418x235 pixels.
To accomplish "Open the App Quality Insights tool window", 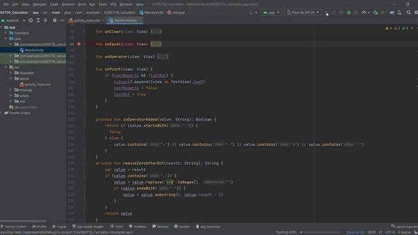I will point(88,227).
